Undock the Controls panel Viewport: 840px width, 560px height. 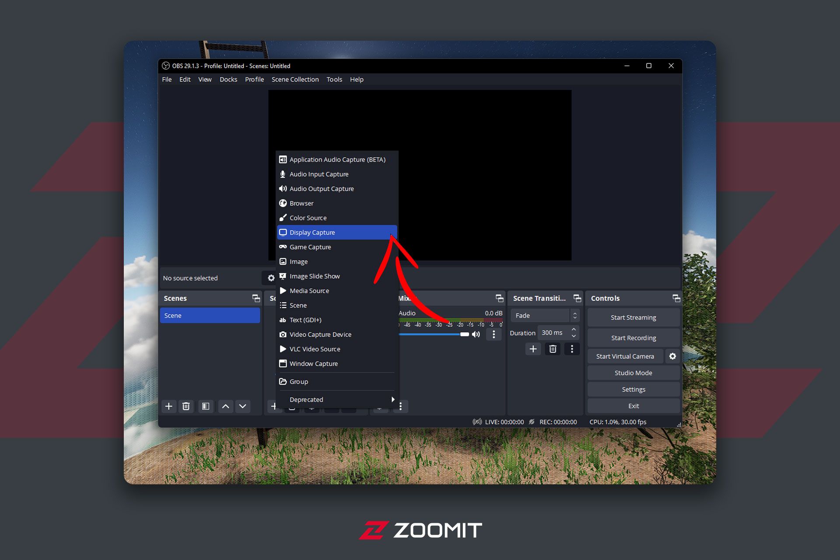pyautogui.click(x=676, y=298)
